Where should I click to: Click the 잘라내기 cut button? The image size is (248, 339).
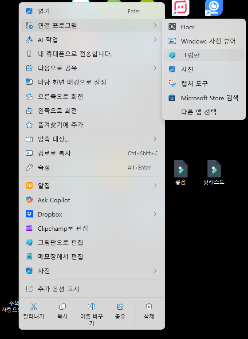tap(34, 311)
